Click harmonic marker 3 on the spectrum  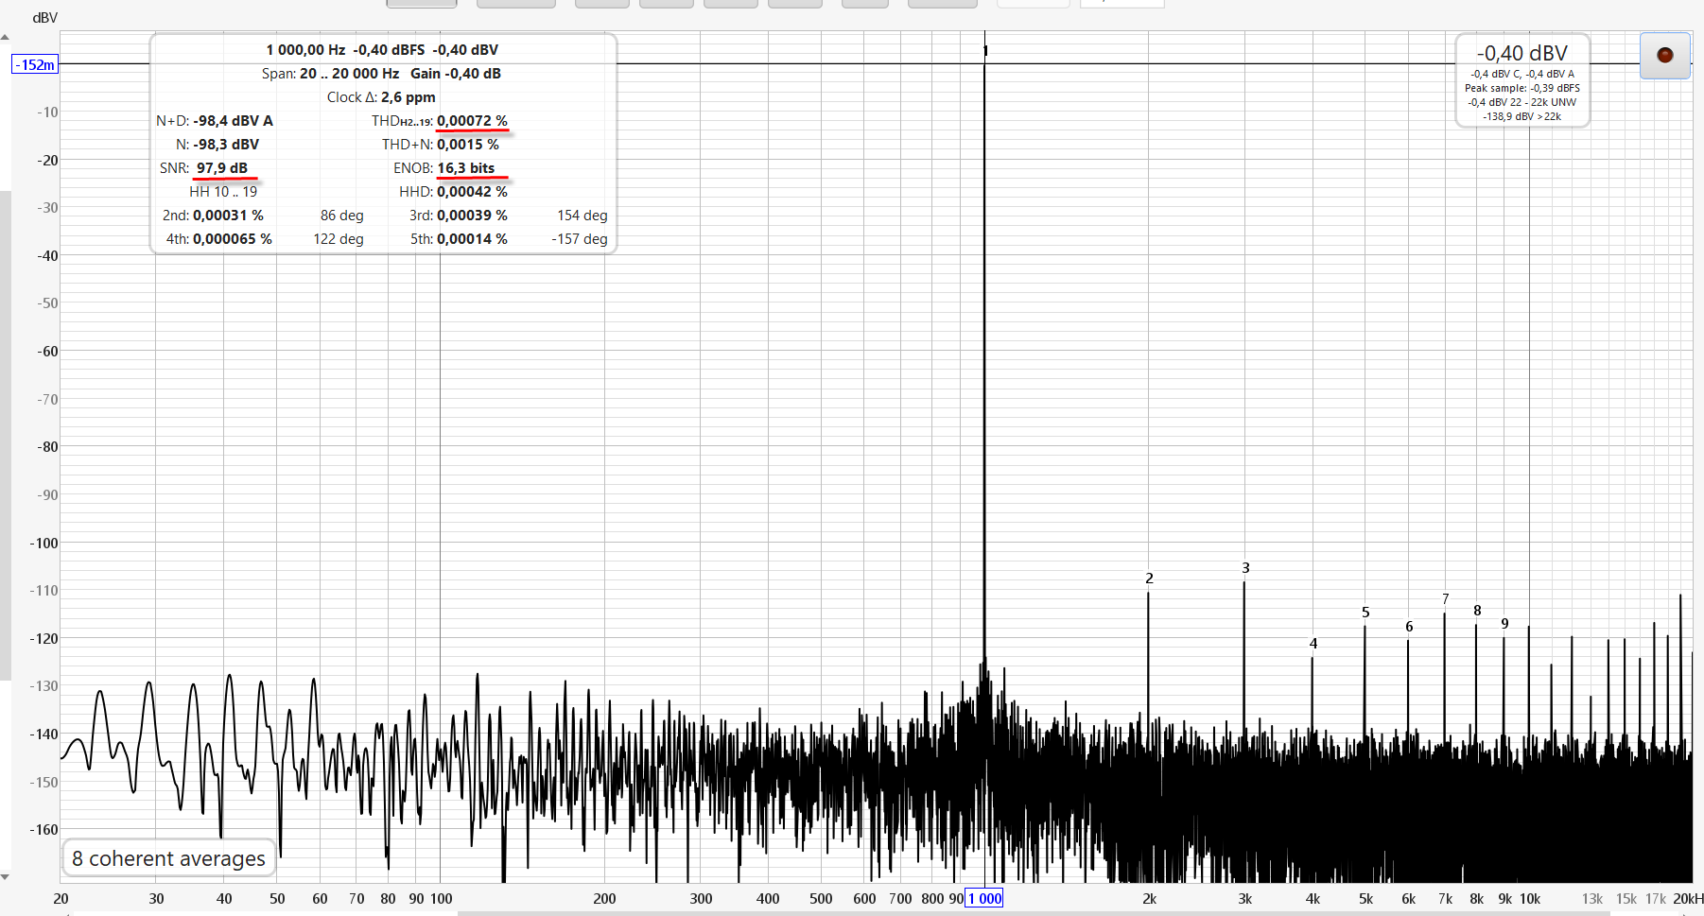[x=1245, y=568]
